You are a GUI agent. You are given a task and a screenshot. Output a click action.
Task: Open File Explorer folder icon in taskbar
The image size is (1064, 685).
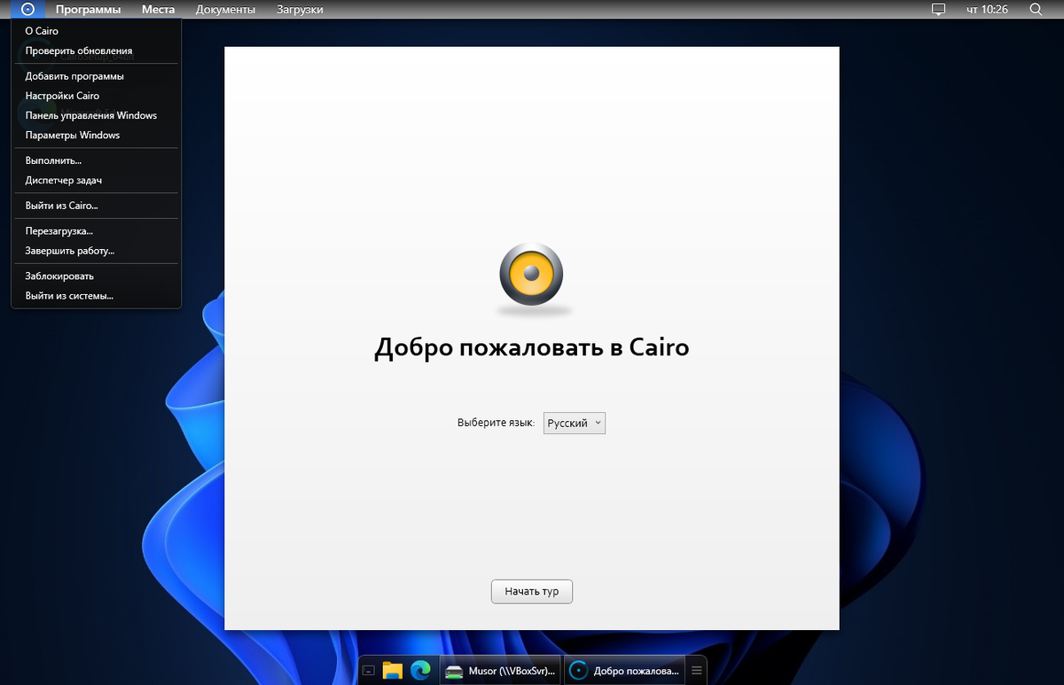[x=393, y=670]
